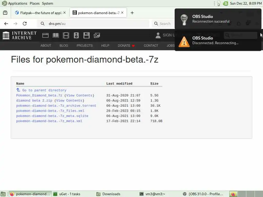Open pokemon-diamond-beta.-7z_meta.sqlite
Screen dimensions: 263x197
point(52,116)
